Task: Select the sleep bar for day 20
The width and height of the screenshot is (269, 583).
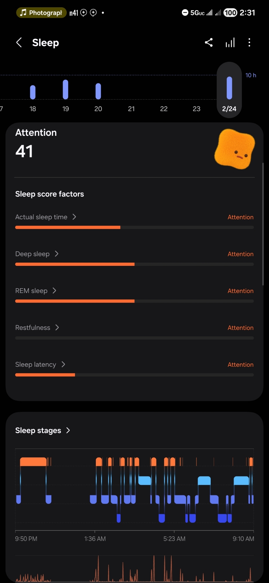Action: click(x=98, y=91)
